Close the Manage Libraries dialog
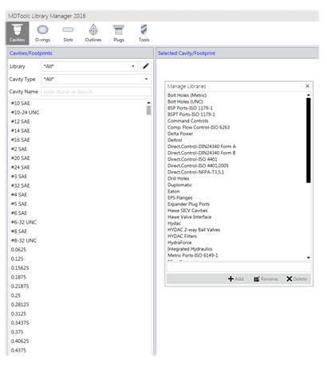 click(307, 86)
